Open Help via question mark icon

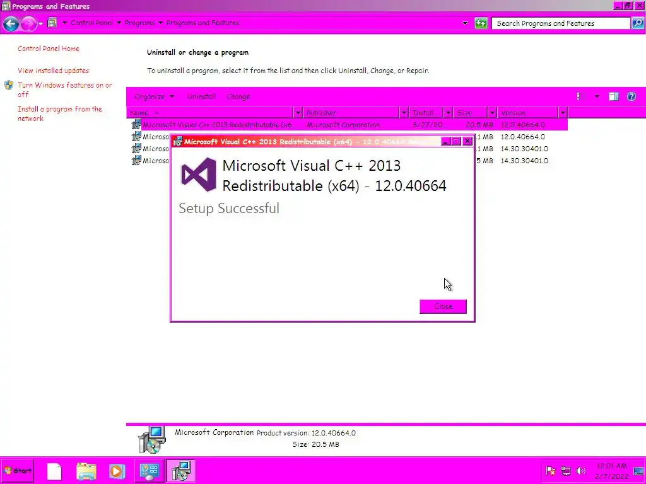[x=631, y=96]
